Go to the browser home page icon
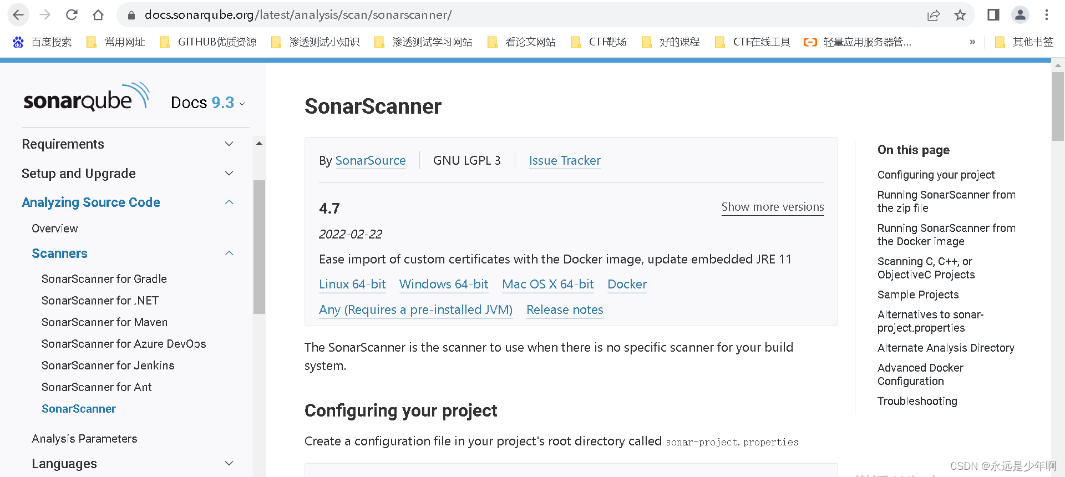This screenshot has height=477, width=1065. pyautogui.click(x=98, y=15)
